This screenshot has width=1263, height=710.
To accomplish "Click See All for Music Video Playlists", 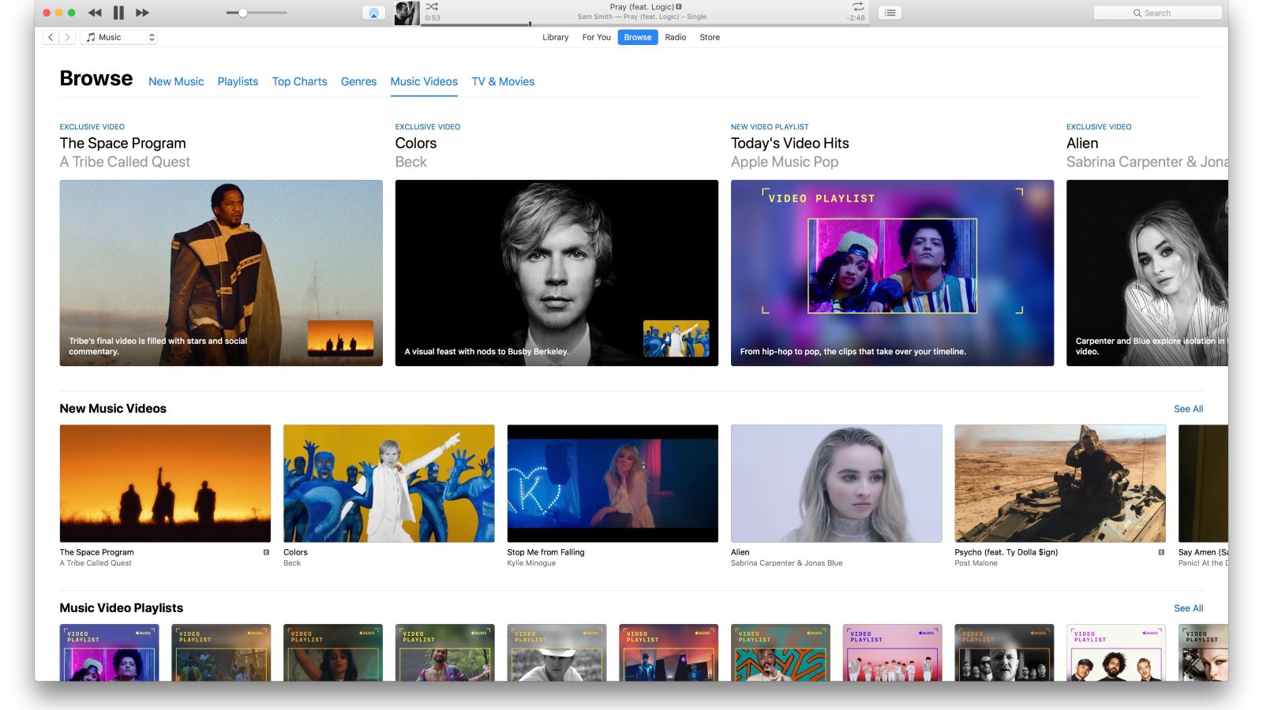I will (x=1188, y=608).
